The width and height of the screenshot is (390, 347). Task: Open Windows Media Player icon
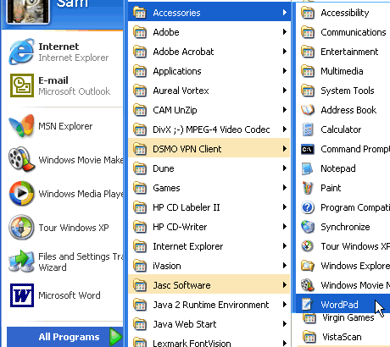click(21, 194)
